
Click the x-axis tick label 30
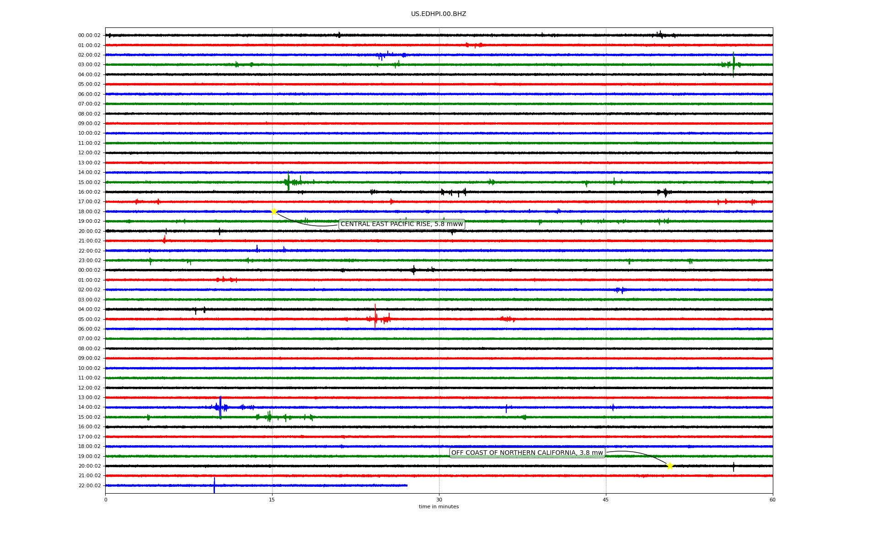coord(439,500)
